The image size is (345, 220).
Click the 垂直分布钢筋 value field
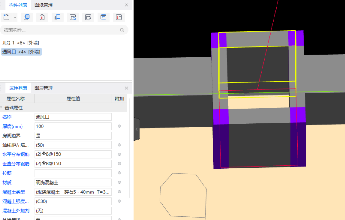(x=73, y=164)
